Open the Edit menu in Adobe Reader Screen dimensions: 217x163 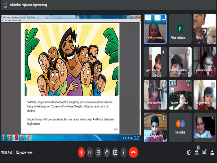pos(6,20)
